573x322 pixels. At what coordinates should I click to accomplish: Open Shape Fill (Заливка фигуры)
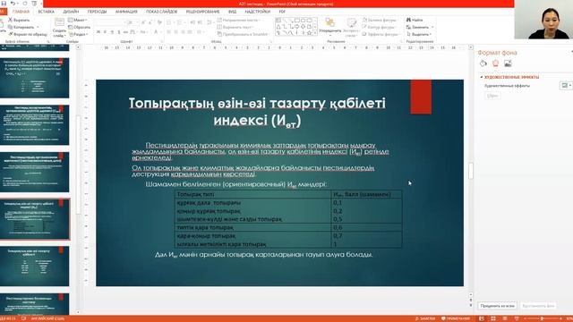(x=380, y=20)
